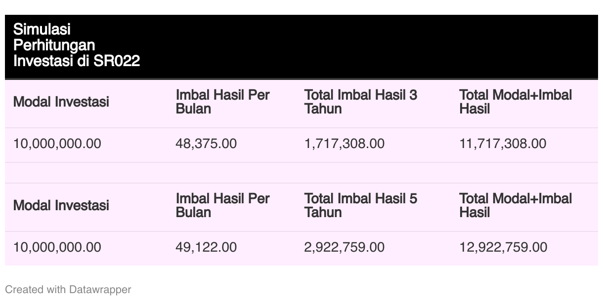Select the 'Total Imbal Hasil 3 Tahun' column header
The width and height of the screenshot is (603, 301).
point(360,102)
